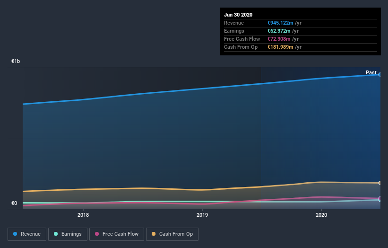Click the Free Cash Flow label in tooltip
This screenshot has width=388, height=248.
click(242, 39)
